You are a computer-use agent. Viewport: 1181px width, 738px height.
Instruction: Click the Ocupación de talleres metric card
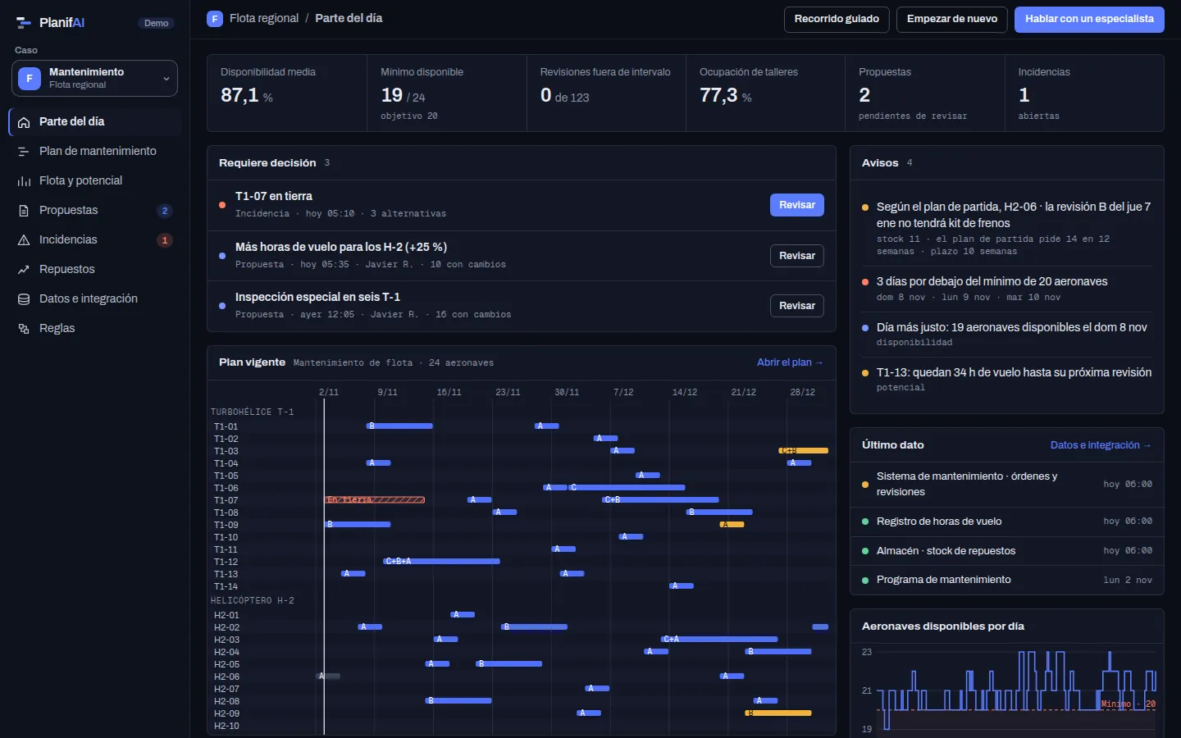click(x=766, y=93)
